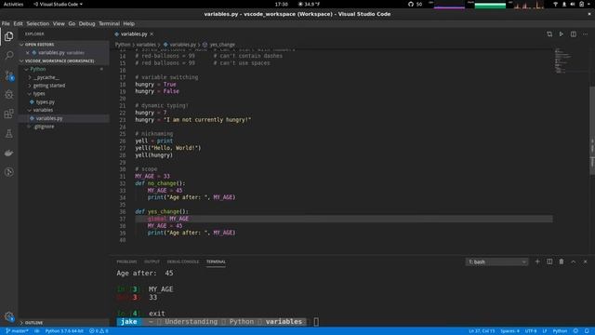Screen dimensions: 595x335
Task: Run Python file with the play icon
Action: coord(562,34)
